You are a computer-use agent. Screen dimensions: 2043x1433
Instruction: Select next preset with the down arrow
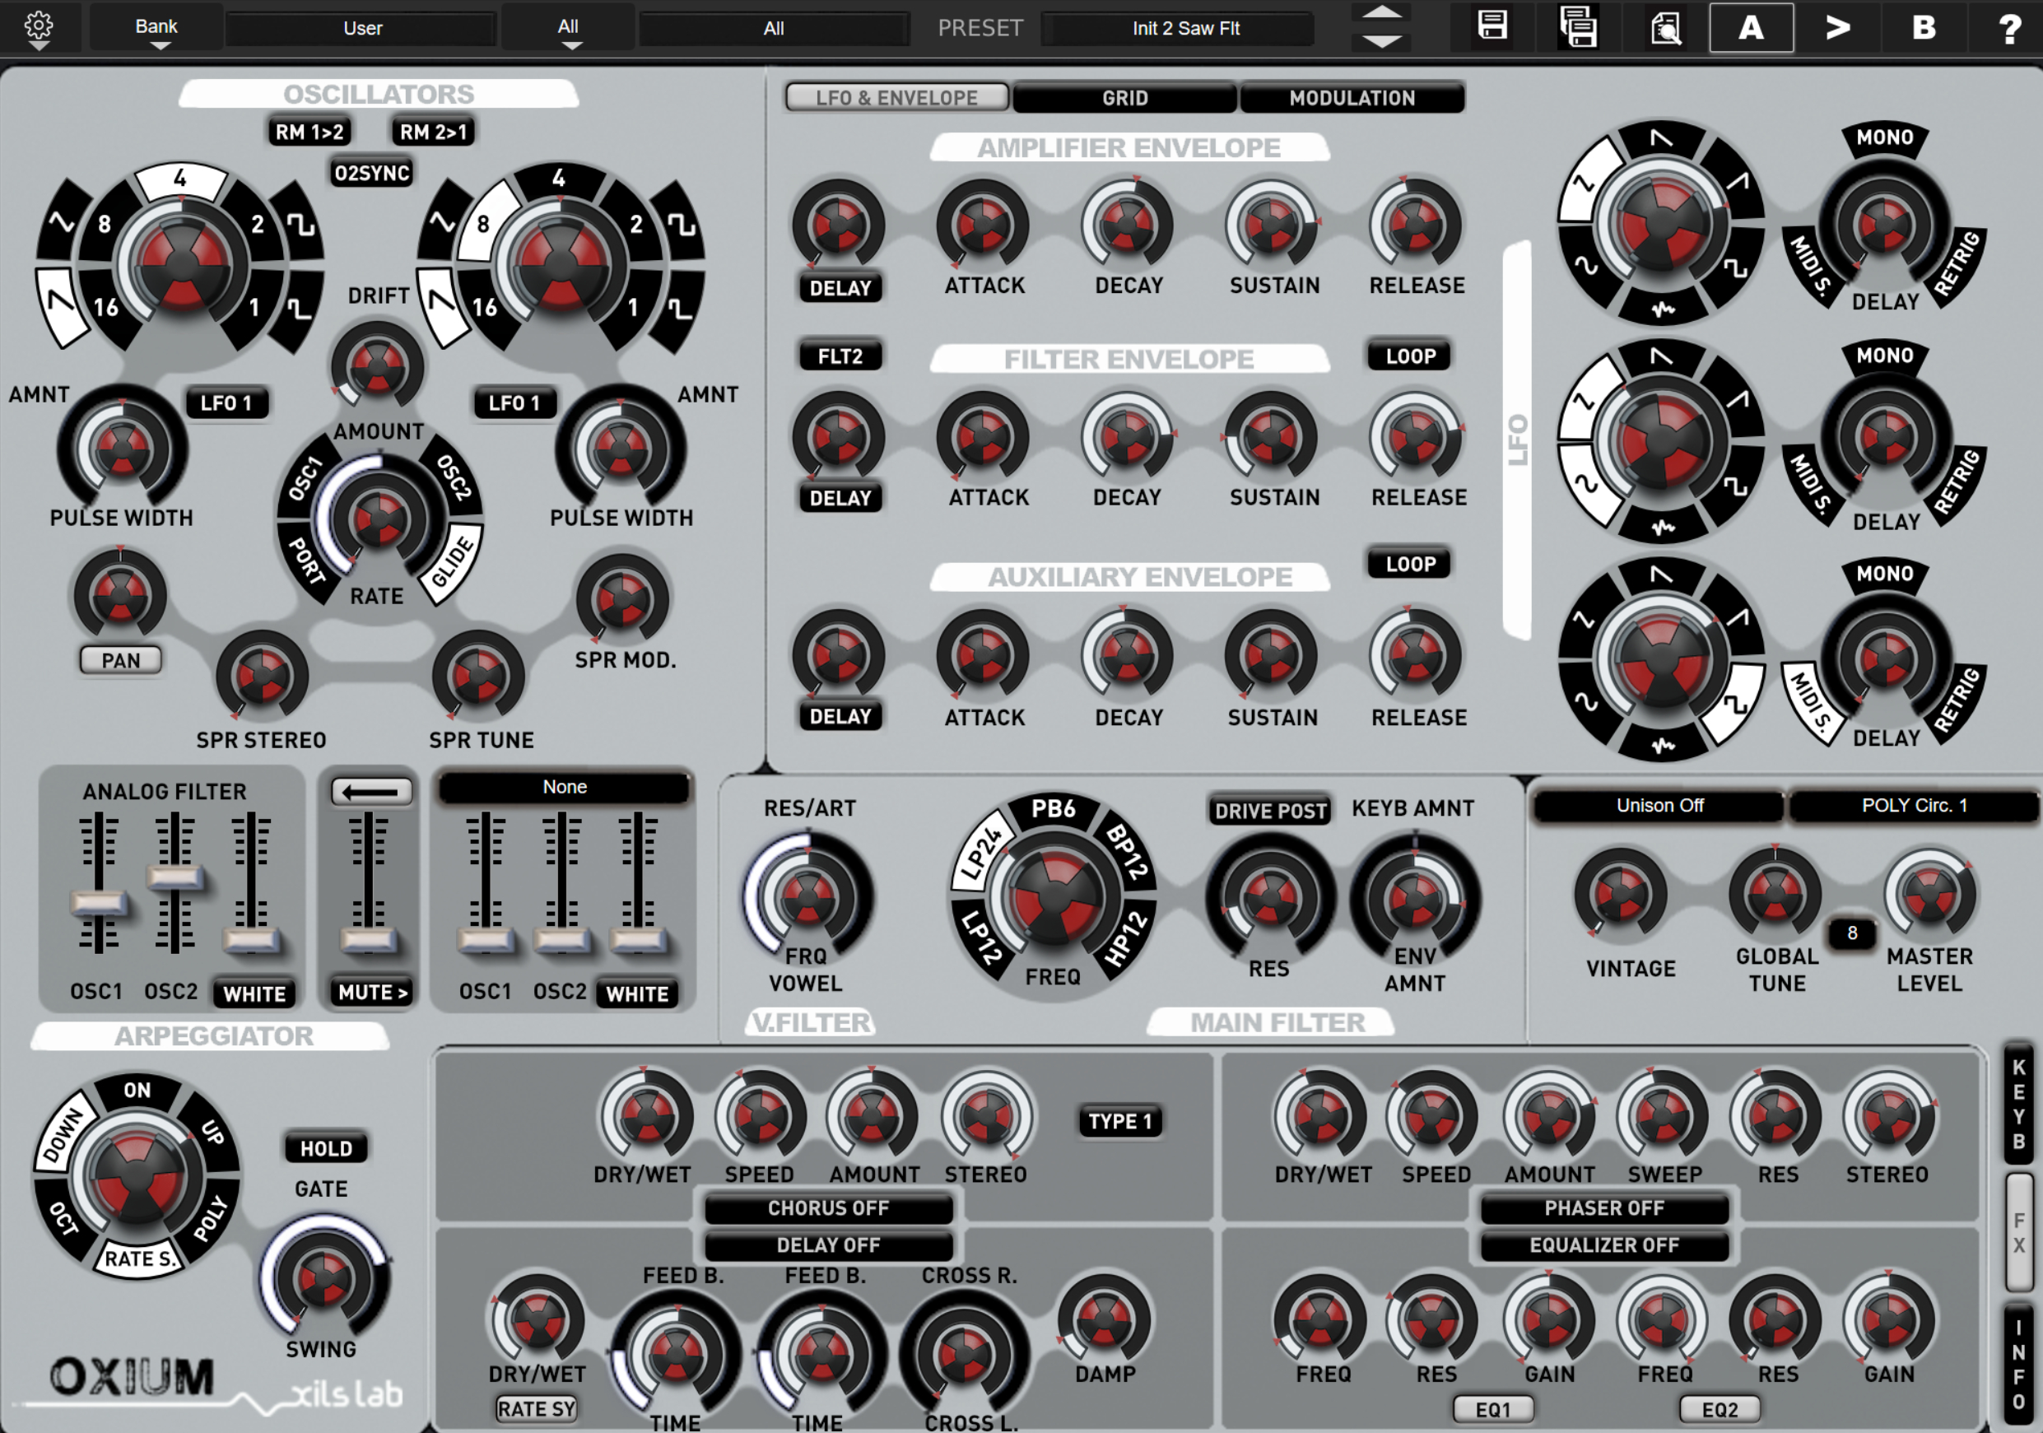tap(1382, 42)
